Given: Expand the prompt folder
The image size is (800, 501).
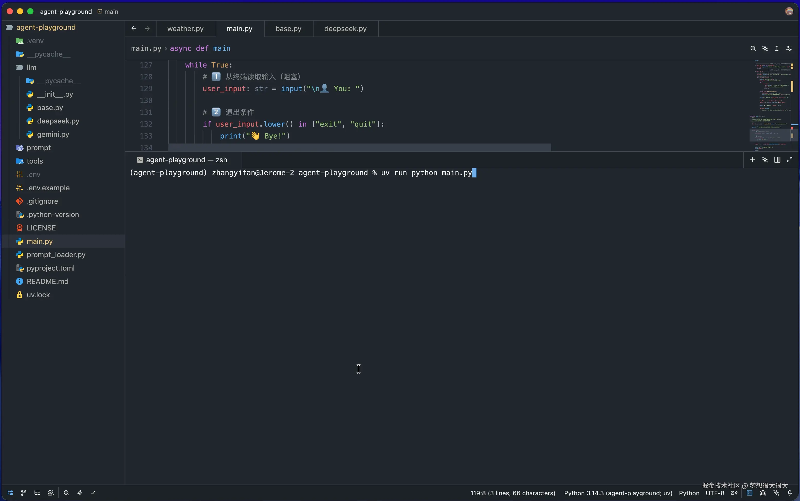Looking at the screenshot, I should 38,148.
